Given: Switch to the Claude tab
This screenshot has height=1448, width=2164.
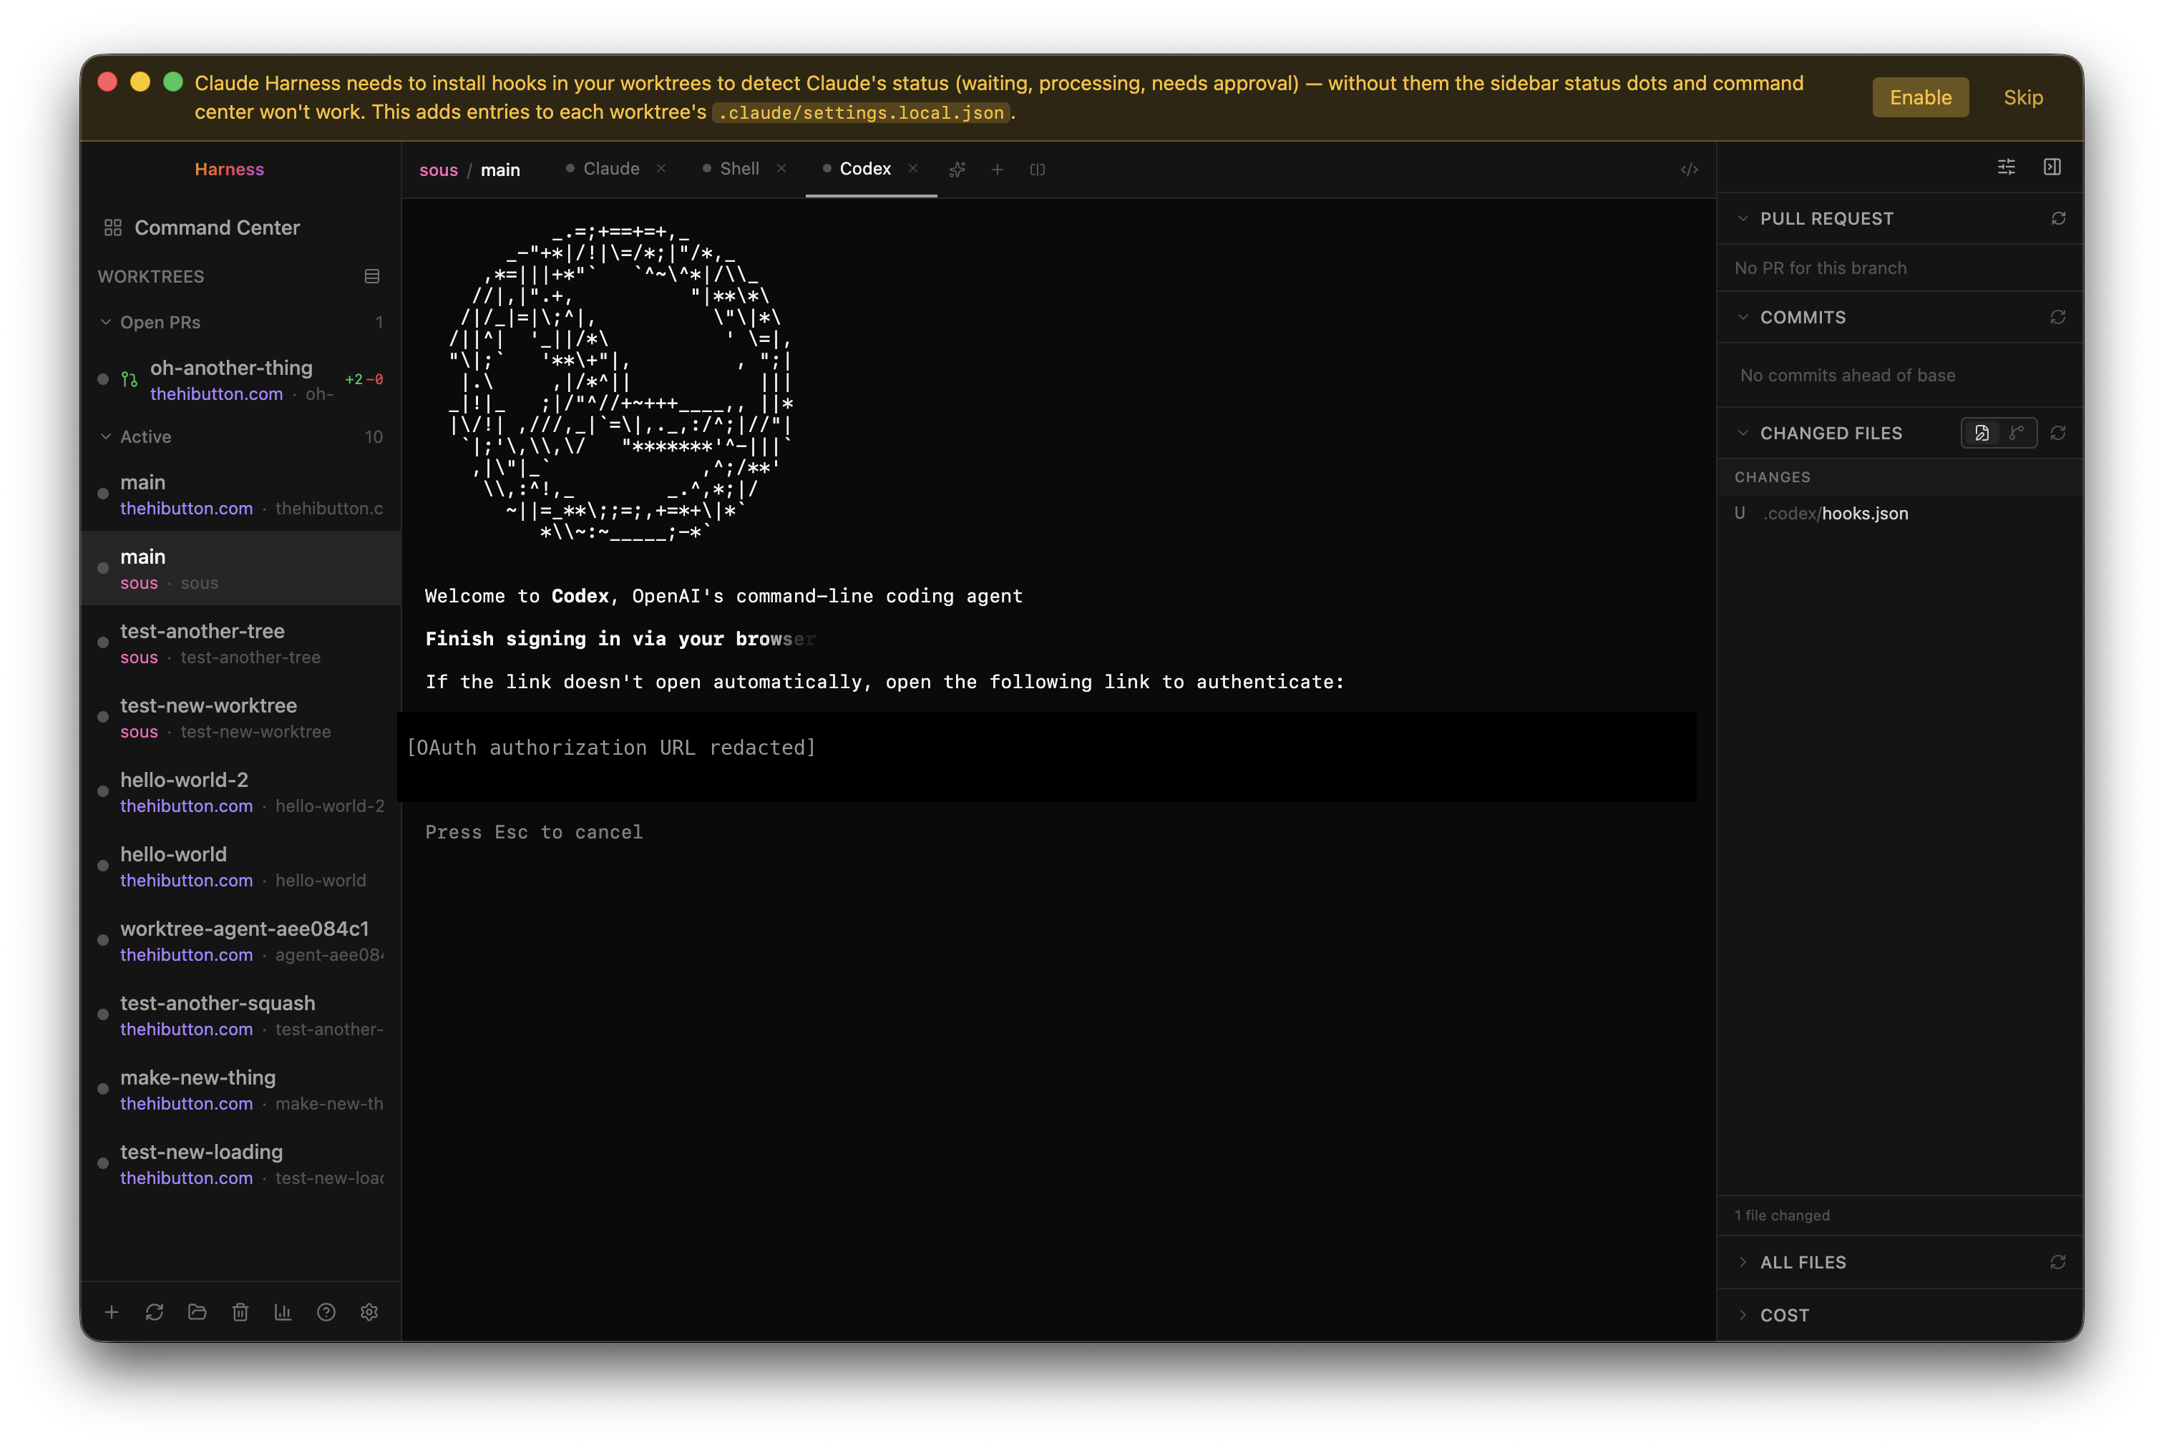Looking at the screenshot, I should click(611, 169).
